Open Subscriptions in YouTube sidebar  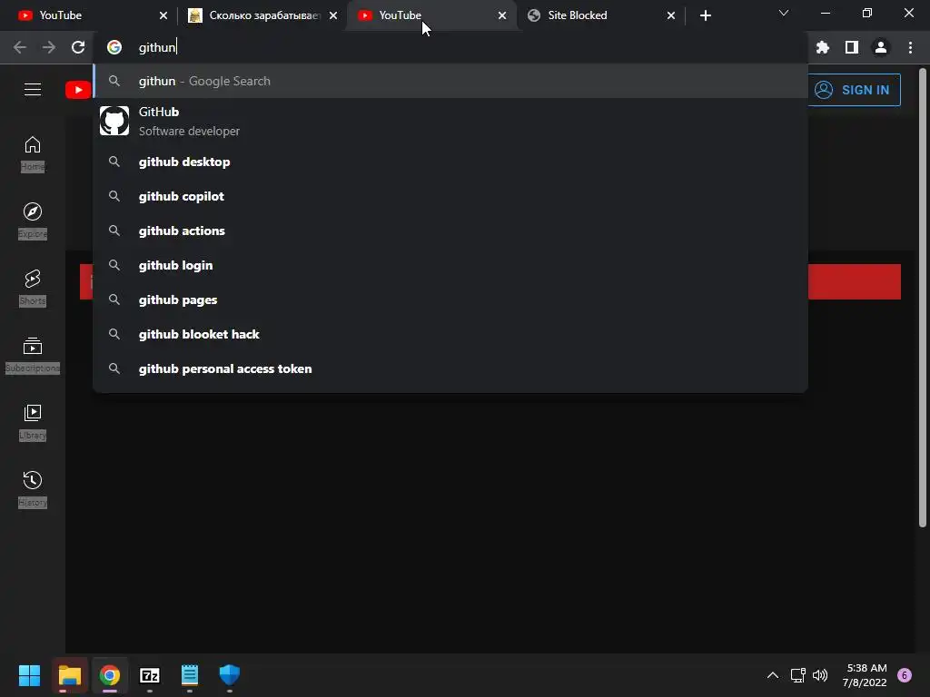click(x=33, y=355)
